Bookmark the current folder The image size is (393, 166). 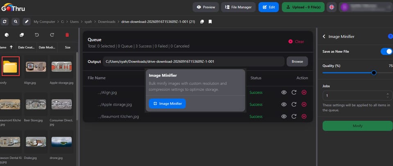[210, 22]
